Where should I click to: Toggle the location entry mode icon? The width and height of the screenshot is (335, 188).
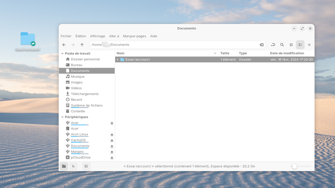coord(273,45)
